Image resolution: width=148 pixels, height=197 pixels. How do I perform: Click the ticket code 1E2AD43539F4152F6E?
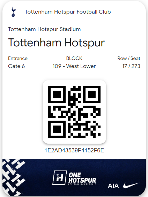tap(74, 150)
